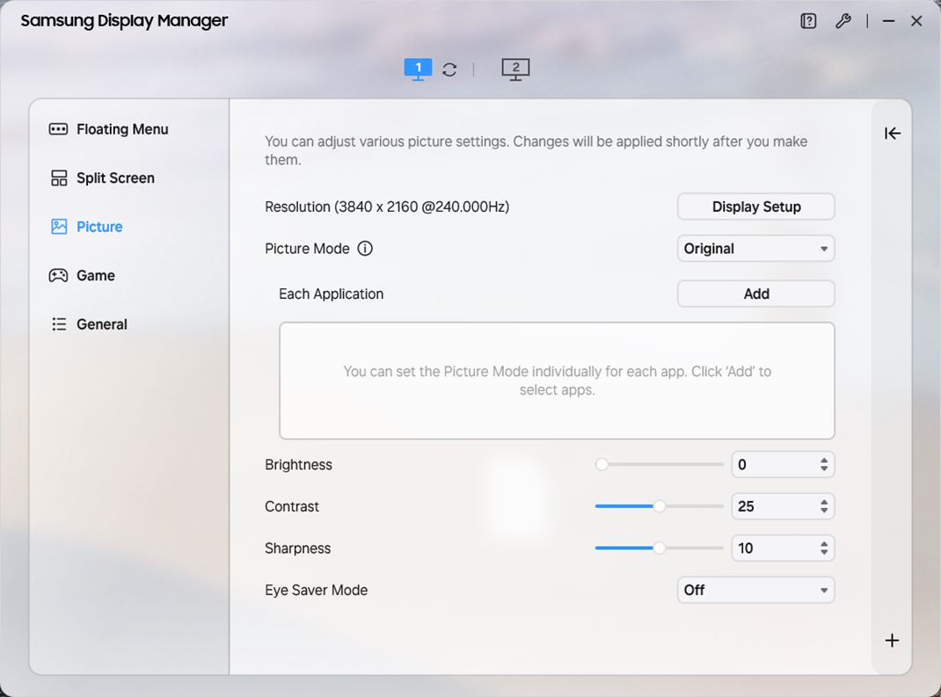Collapse the panel using the arrow-to-bar icon
941x697 pixels.
click(x=893, y=134)
